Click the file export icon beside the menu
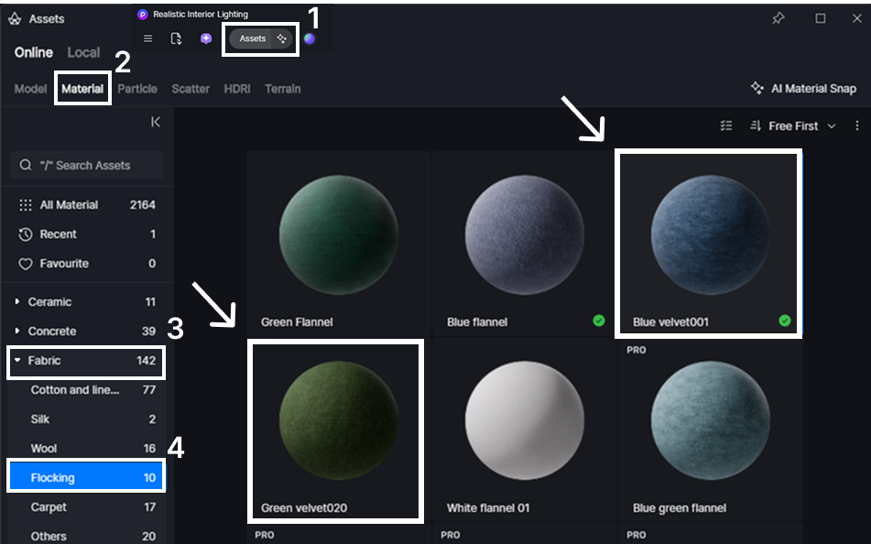The image size is (871, 544). pos(176,38)
